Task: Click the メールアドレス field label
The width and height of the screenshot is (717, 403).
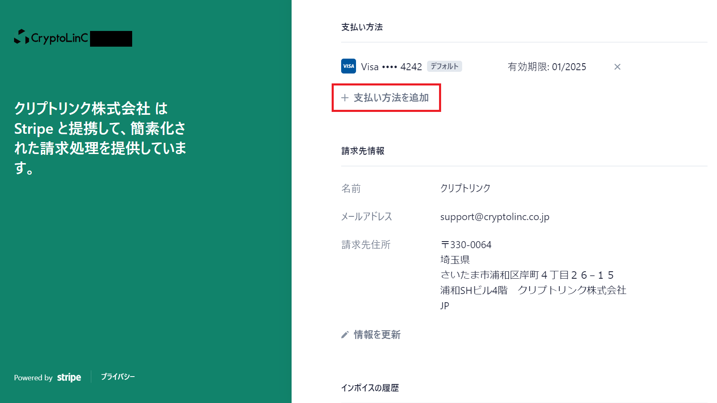Action: (x=367, y=216)
